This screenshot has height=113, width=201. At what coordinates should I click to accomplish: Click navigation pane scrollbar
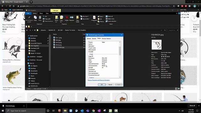tap(50, 52)
